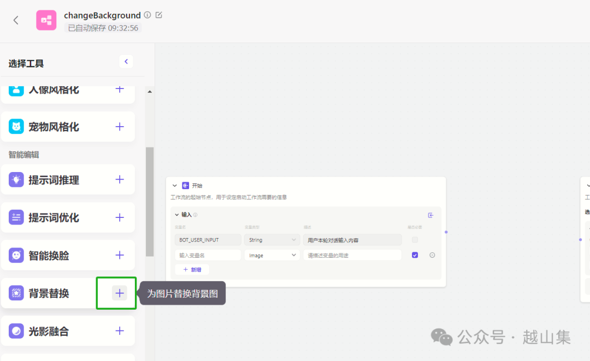Open the 输入 info tooltip icon
The width and height of the screenshot is (590, 361).
coord(195,215)
